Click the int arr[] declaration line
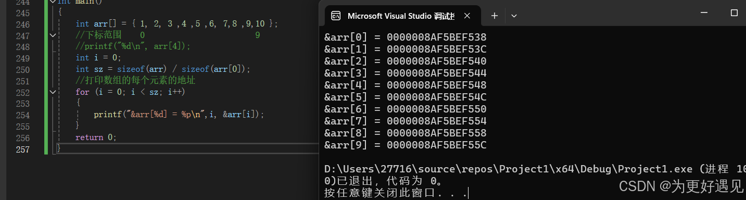Viewport: 746px width, 200px height. [177, 24]
